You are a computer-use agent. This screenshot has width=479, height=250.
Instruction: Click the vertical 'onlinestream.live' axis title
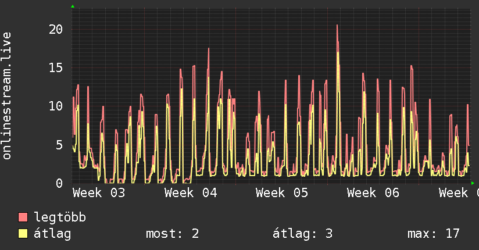pyautogui.click(x=6, y=96)
